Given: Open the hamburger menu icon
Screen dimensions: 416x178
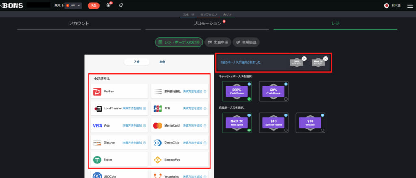Looking at the screenshot, I should point(409,6).
